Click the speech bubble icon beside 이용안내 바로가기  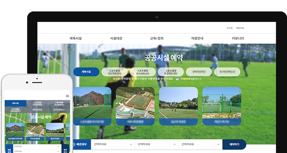click(178, 79)
